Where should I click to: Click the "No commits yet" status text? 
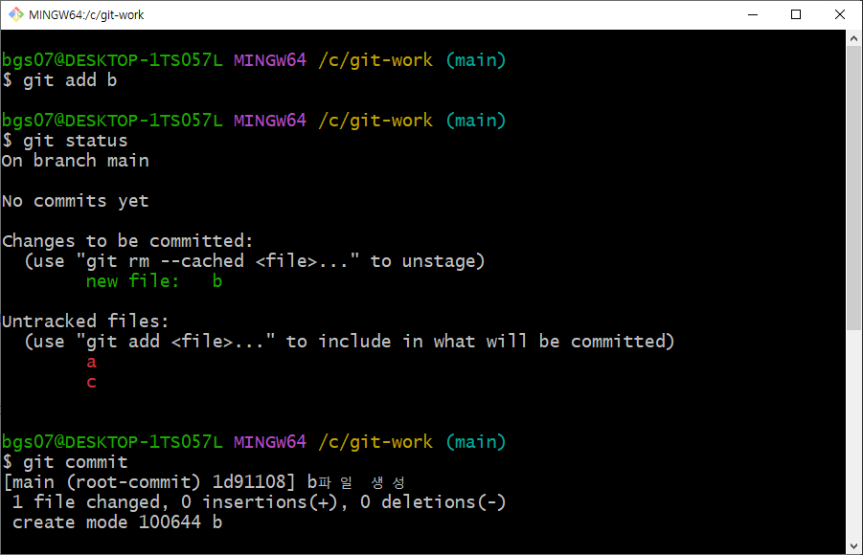[75, 200]
